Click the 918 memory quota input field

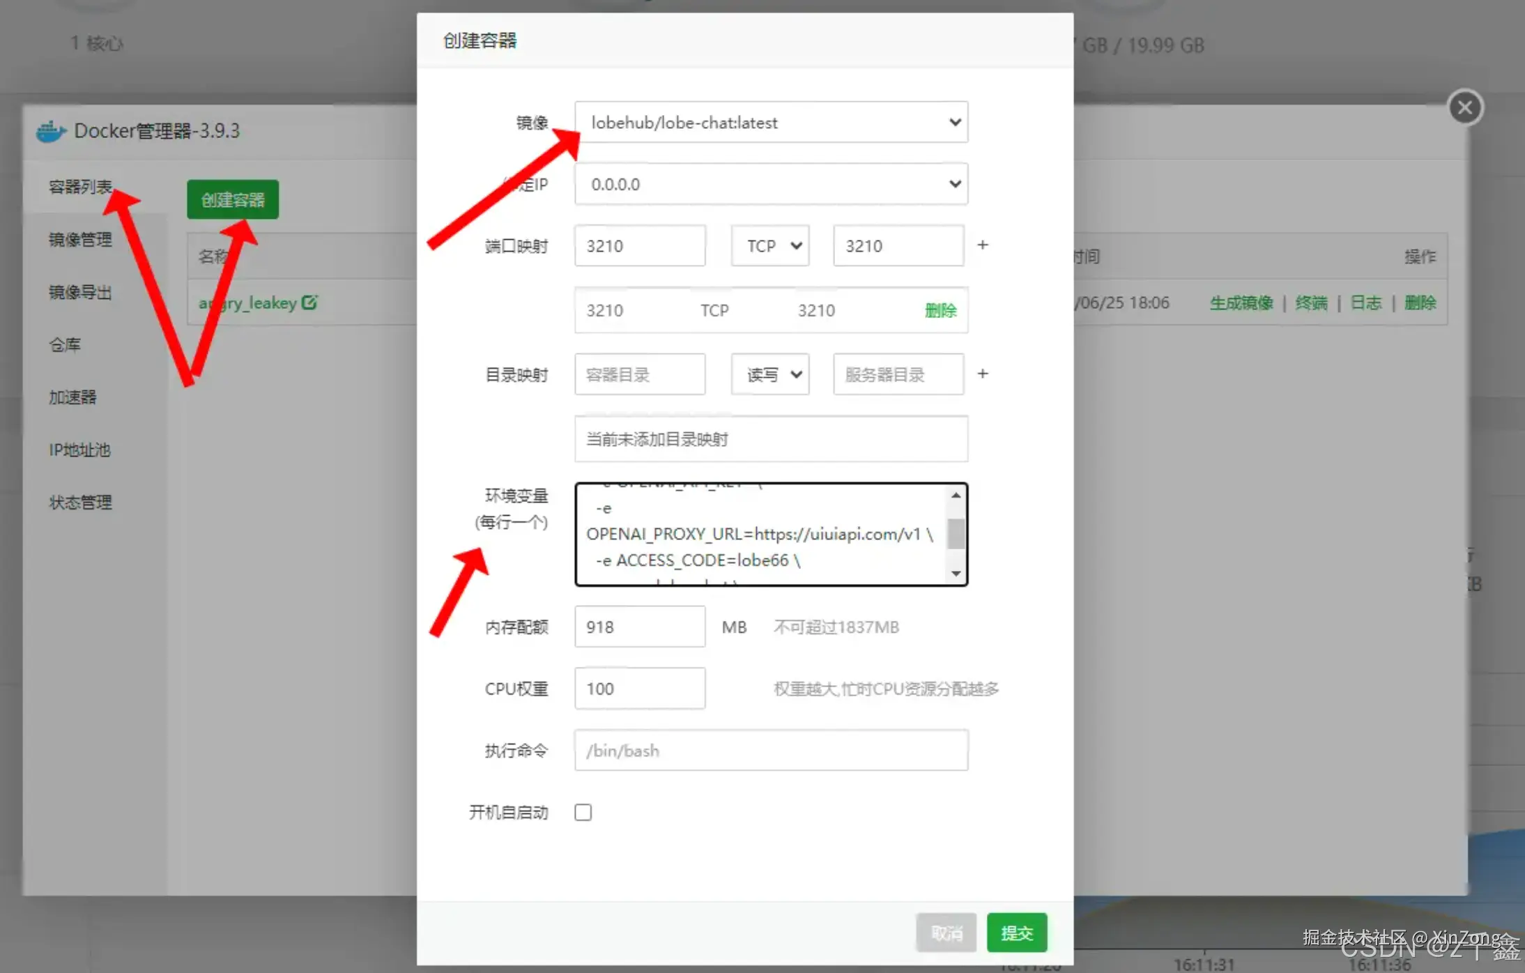click(x=639, y=627)
